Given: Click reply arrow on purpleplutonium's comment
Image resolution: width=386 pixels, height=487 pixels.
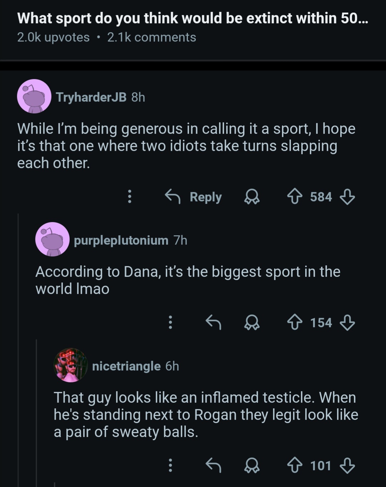Looking at the screenshot, I should click(213, 323).
